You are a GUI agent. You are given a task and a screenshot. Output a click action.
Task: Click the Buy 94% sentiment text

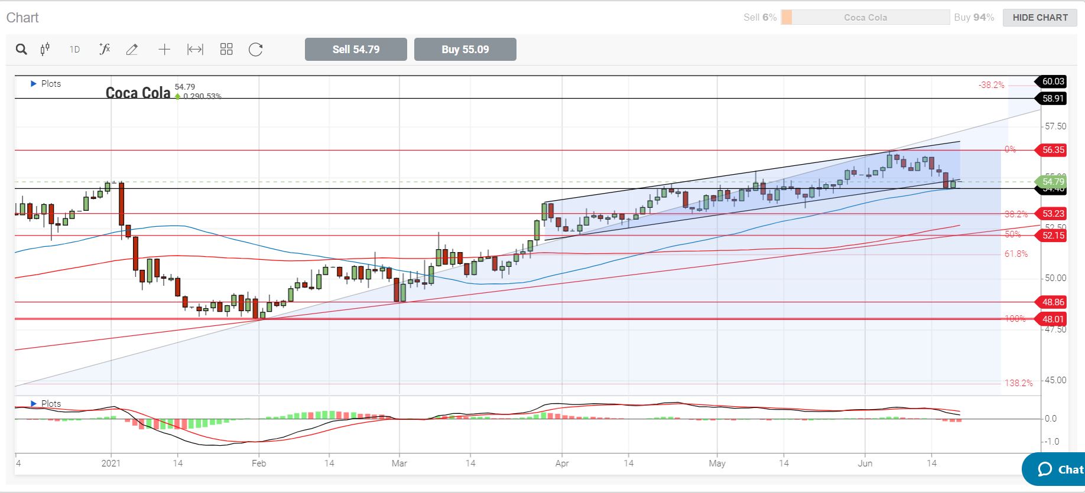pos(974,18)
